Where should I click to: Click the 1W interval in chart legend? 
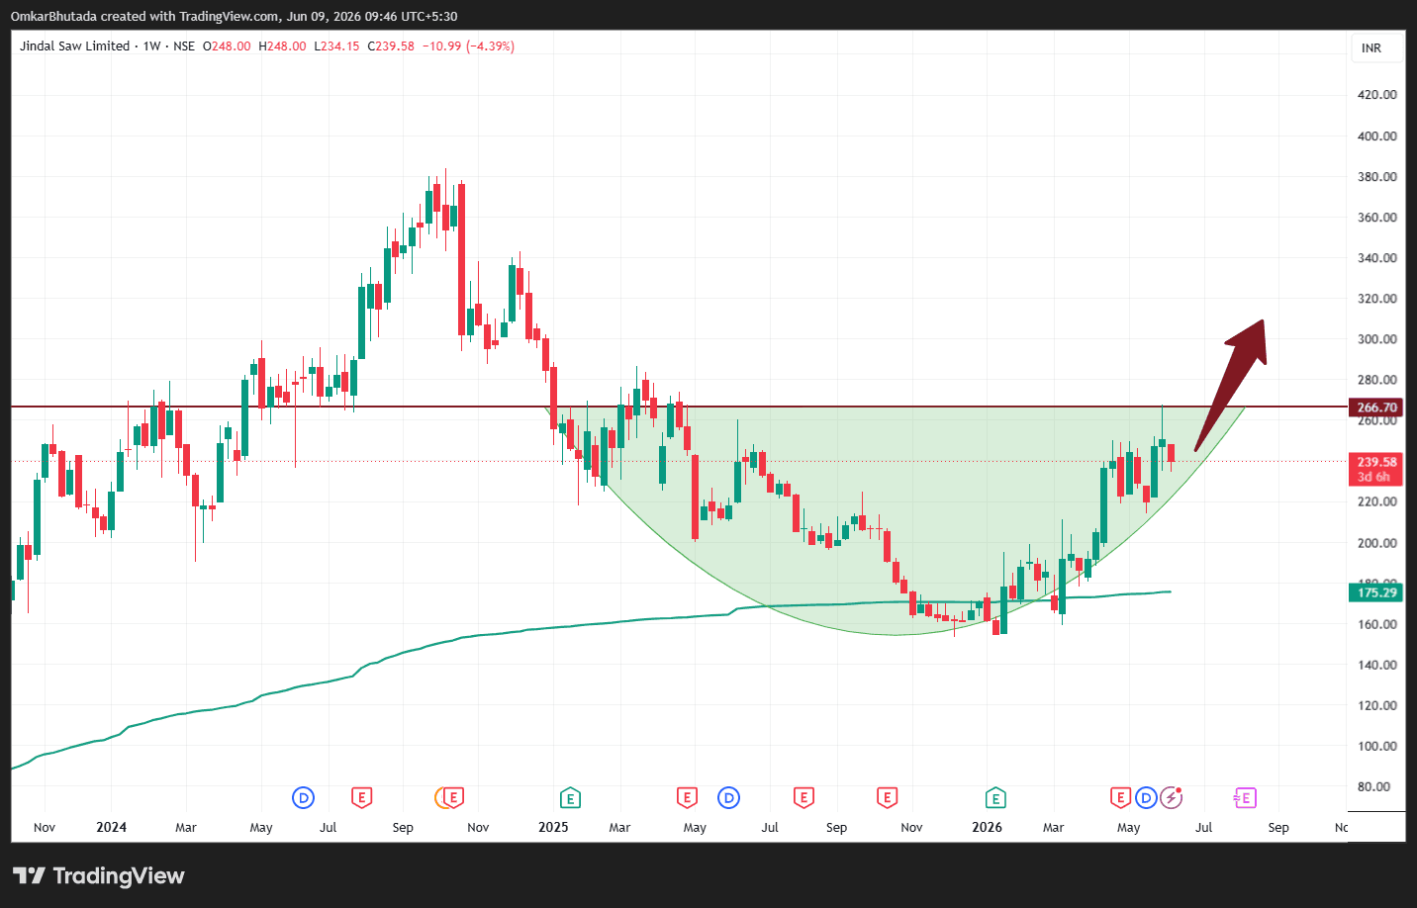[151, 46]
